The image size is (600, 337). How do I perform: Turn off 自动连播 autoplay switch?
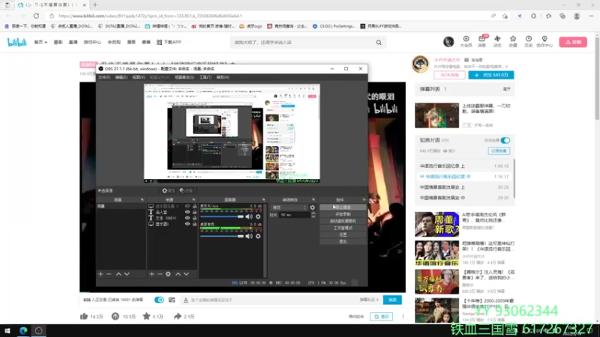505,140
